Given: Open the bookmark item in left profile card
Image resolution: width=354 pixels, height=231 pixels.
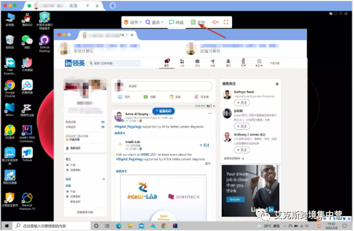Looking at the screenshot, I should 73,148.
